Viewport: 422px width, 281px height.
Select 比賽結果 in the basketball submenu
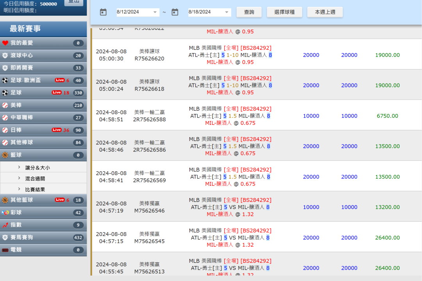[x=35, y=190]
